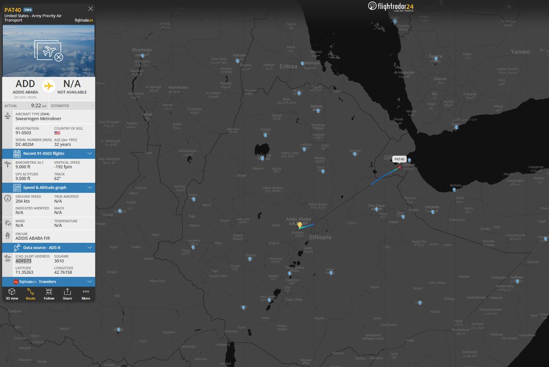
Task: Click the PAT40 callsign heading
Action: pos(13,9)
